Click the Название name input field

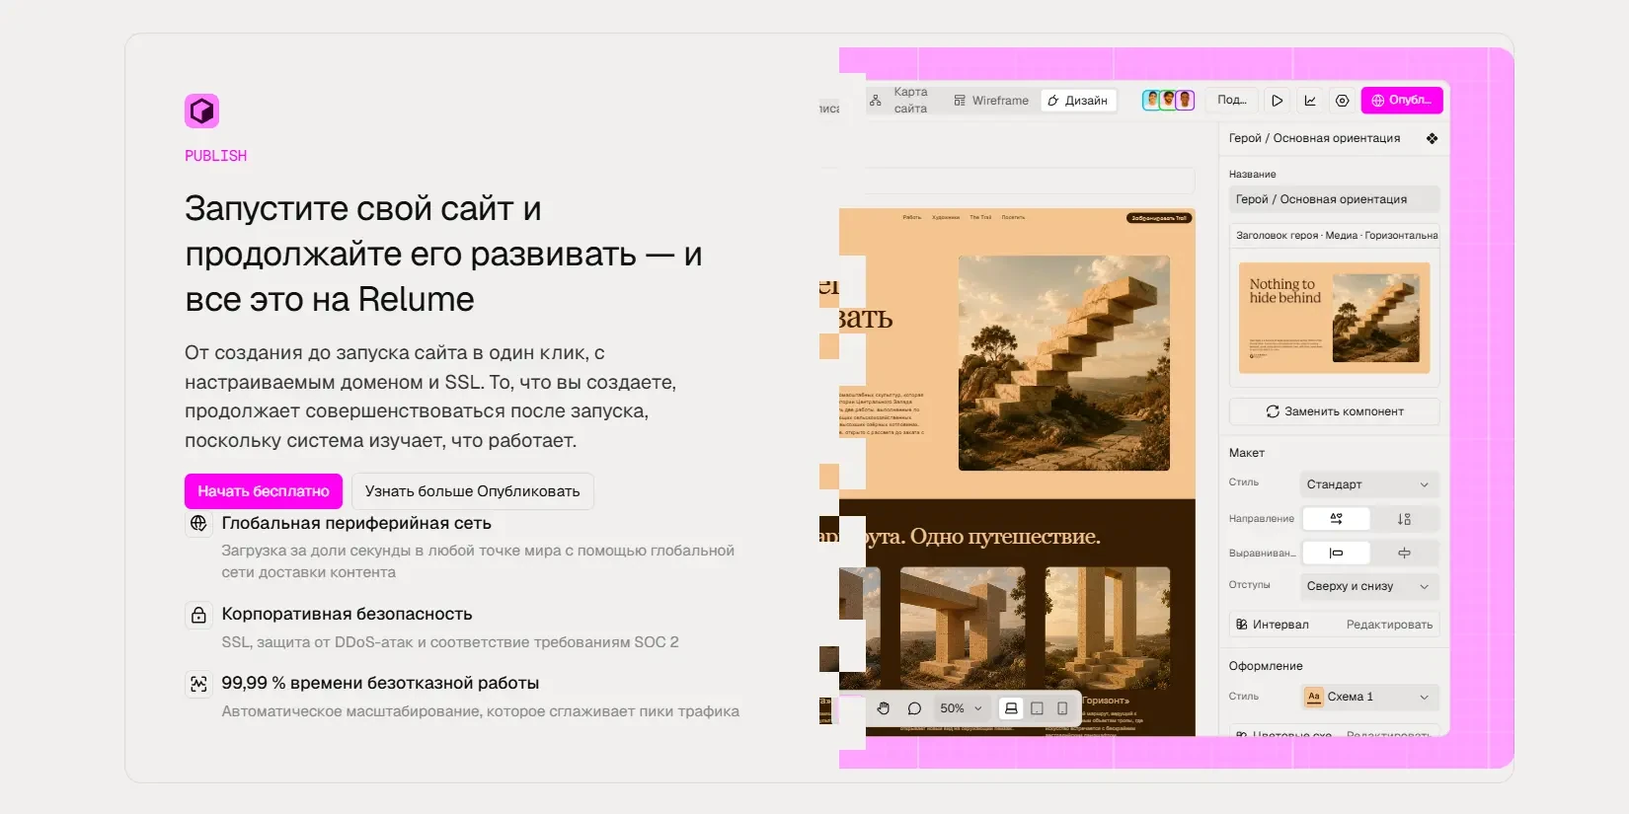point(1334,199)
